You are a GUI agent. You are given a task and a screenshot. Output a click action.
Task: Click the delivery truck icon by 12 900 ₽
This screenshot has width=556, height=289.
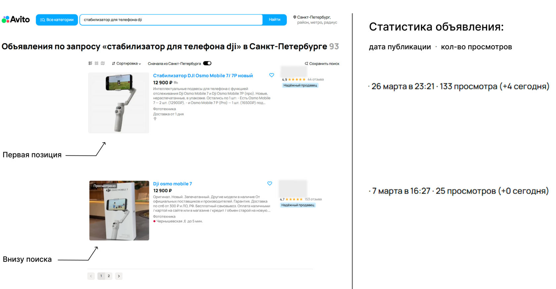(x=176, y=83)
